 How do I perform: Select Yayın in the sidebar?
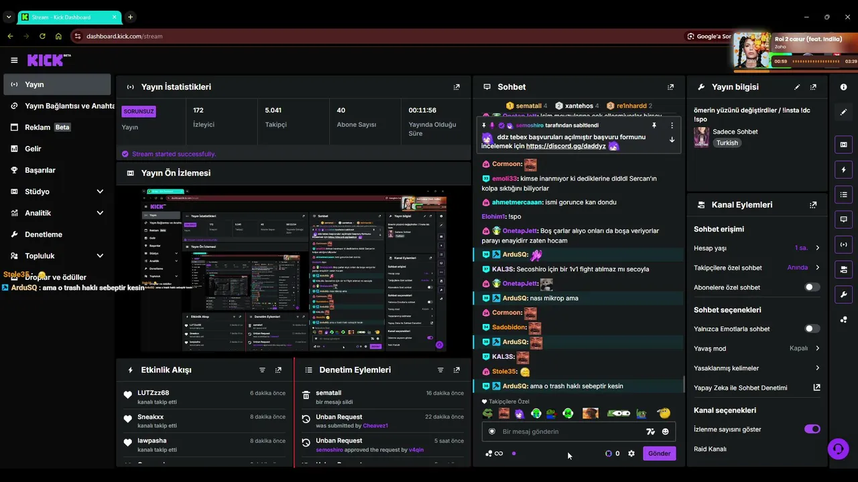[x=57, y=84]
